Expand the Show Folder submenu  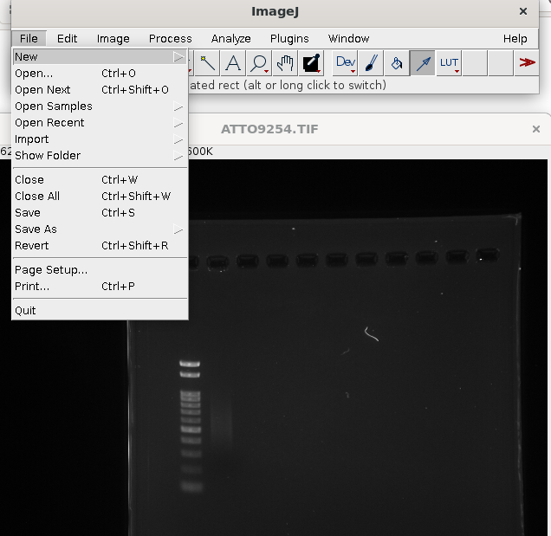click(100, 155)
